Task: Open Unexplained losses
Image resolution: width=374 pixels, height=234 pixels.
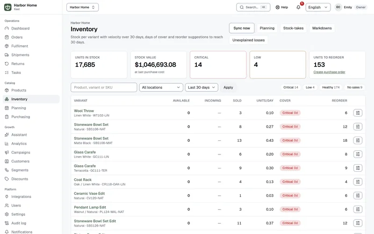Action: (x=248, y=40)
